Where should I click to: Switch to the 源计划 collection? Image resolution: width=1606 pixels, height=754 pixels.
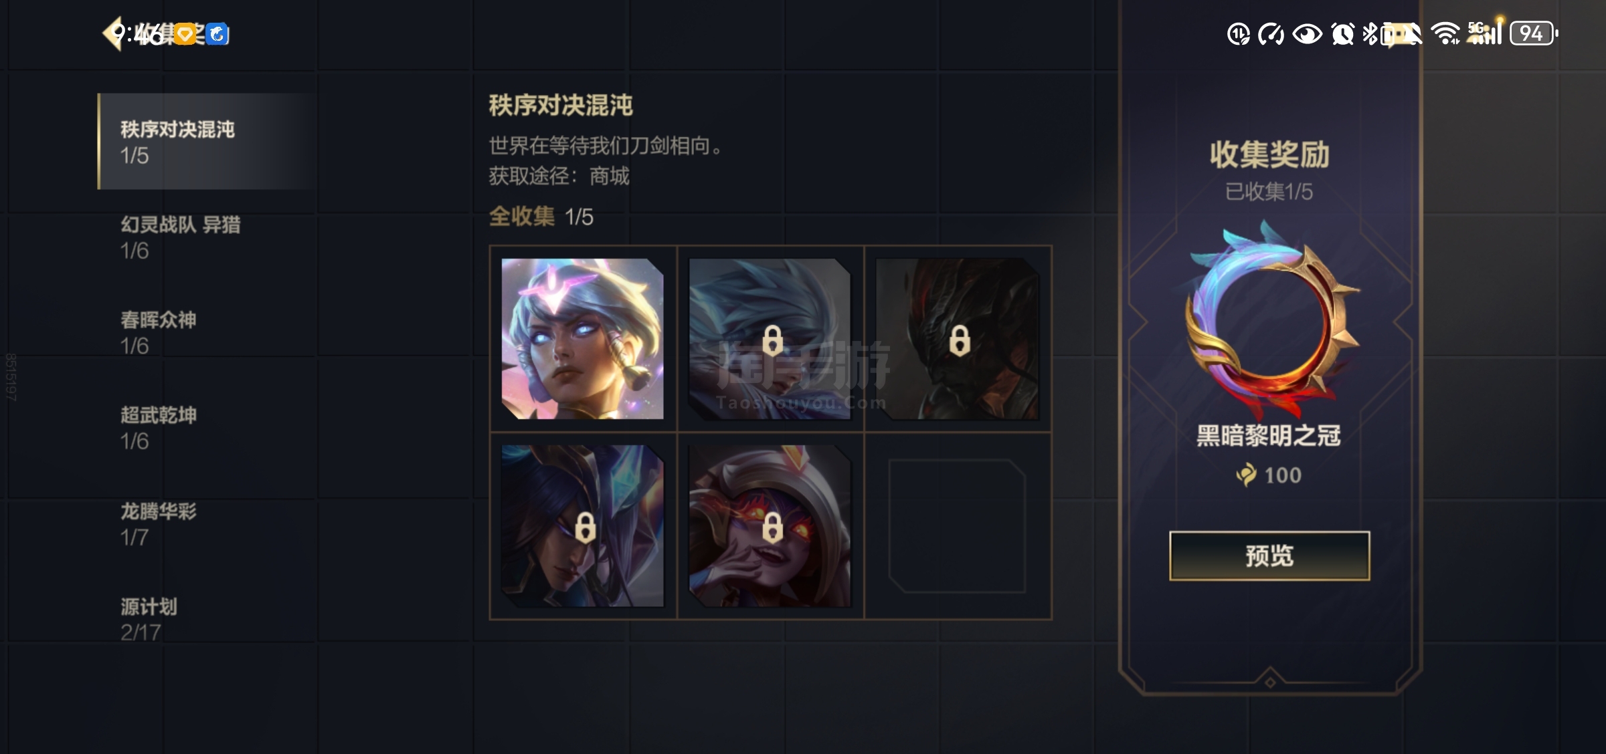coord(206,619)
